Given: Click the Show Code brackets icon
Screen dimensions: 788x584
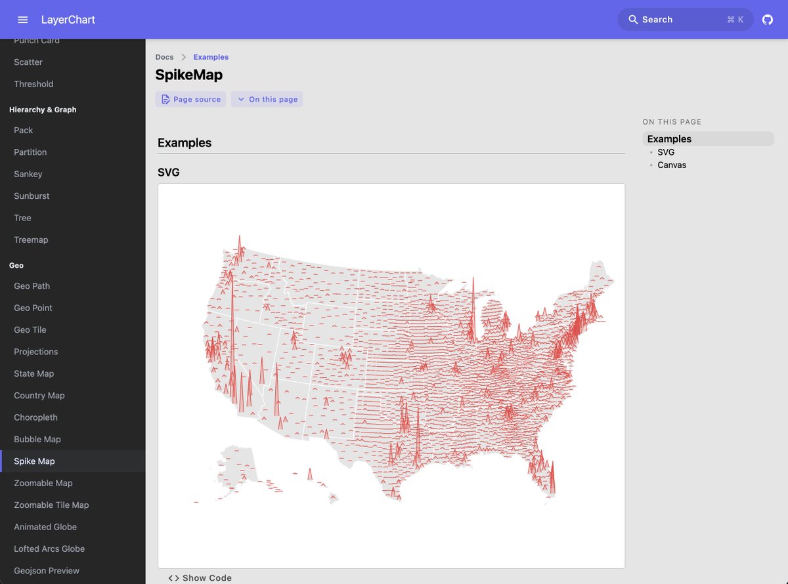Looking at the screenshot, I should 174,578.
